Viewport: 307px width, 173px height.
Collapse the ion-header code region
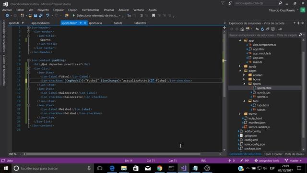coord(28,28)
